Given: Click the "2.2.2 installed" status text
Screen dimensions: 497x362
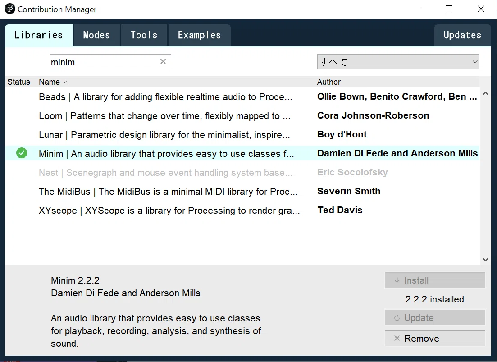Looking at the screenshot, I should pos(434,299).
